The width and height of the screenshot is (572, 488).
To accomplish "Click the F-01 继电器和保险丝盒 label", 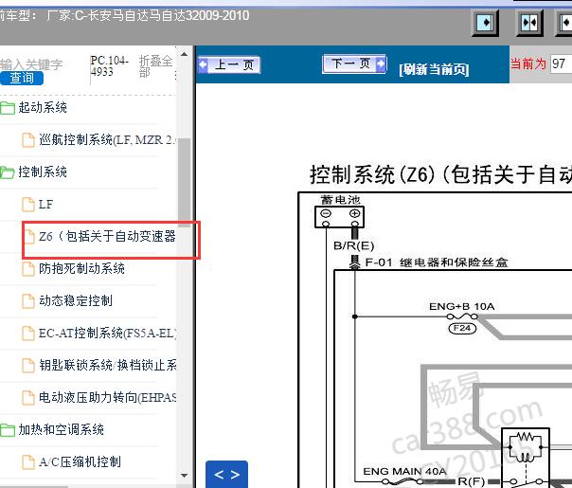I will click(x=437, y=262).
